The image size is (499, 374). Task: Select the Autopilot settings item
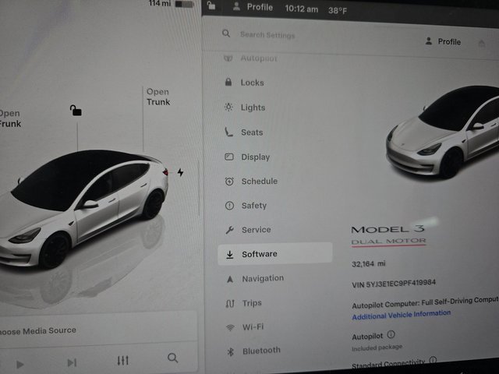[259, 58]
